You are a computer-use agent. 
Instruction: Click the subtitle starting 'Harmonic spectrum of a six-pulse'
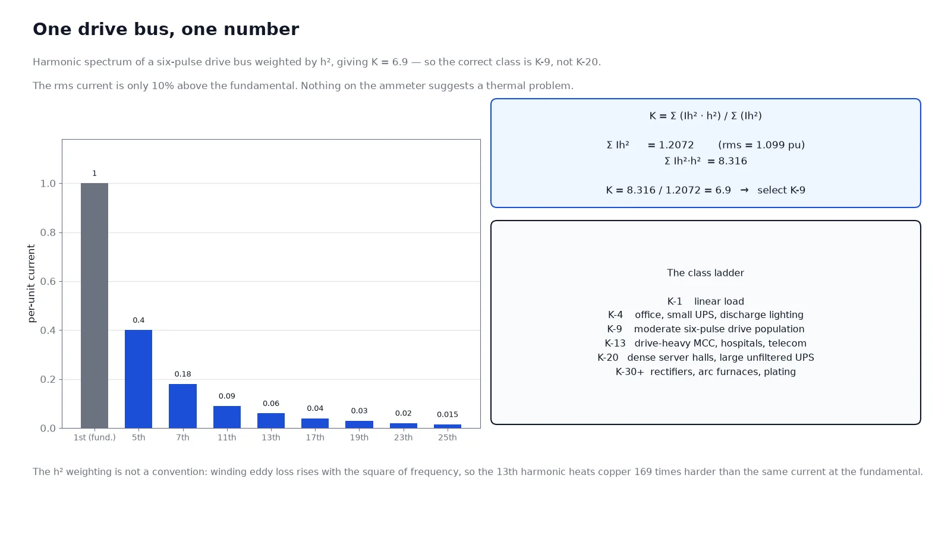coord(317,62)
